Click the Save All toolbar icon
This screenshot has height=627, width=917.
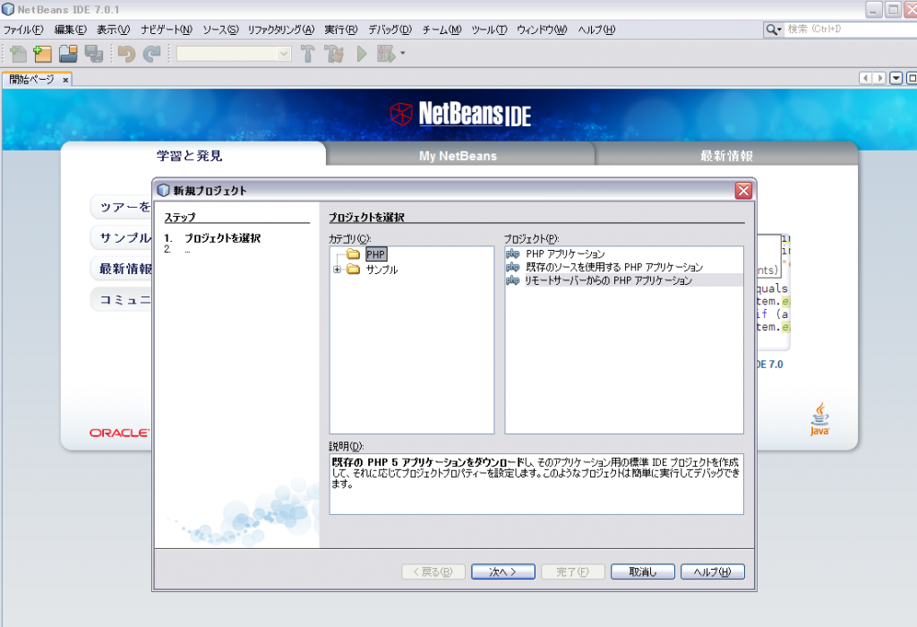(93, 54)
